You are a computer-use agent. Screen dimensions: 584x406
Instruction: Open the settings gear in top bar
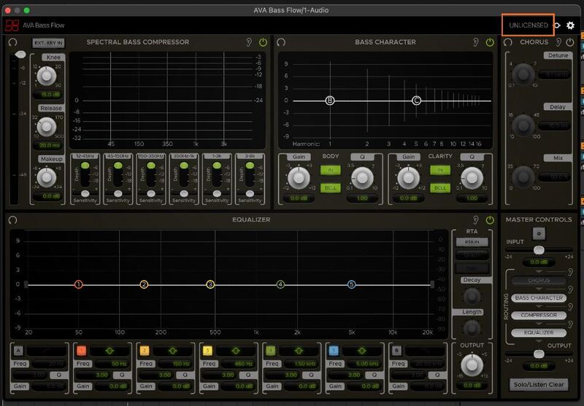point(571,26)
